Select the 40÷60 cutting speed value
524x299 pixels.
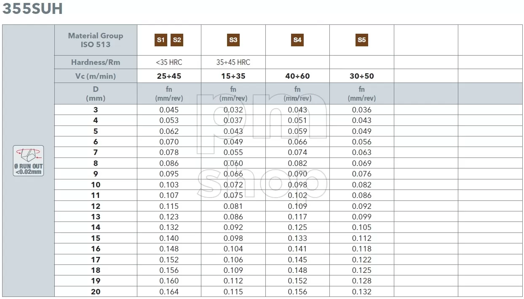297,76
